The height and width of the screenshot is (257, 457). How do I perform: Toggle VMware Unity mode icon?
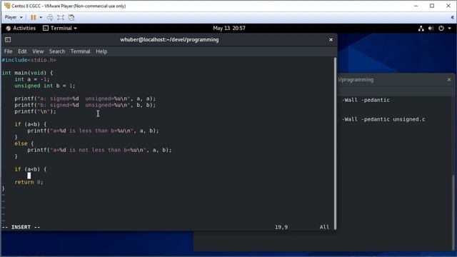(71, 17)
